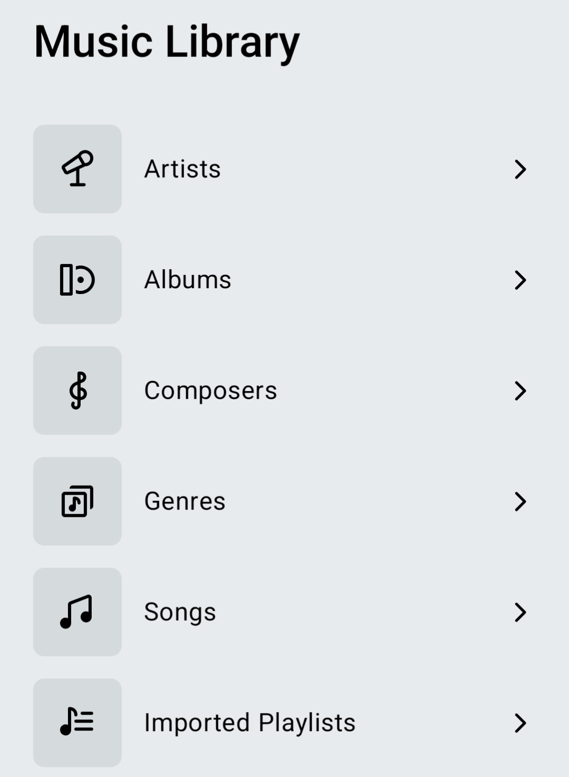Tap the Albums disc icon
This screenshot has width=569, height=777.
click(78, 280)
